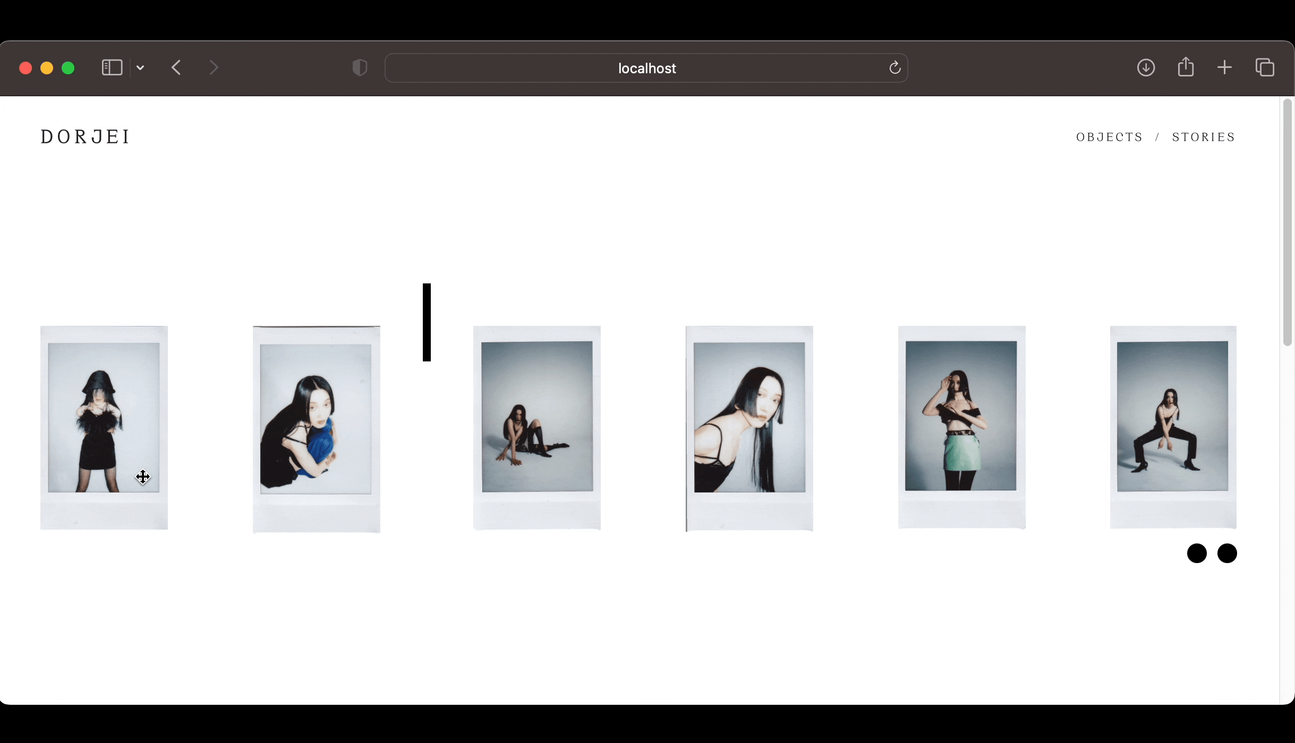Click the Share icon
Screen dimensions: 1295x743
[1186, 68]
